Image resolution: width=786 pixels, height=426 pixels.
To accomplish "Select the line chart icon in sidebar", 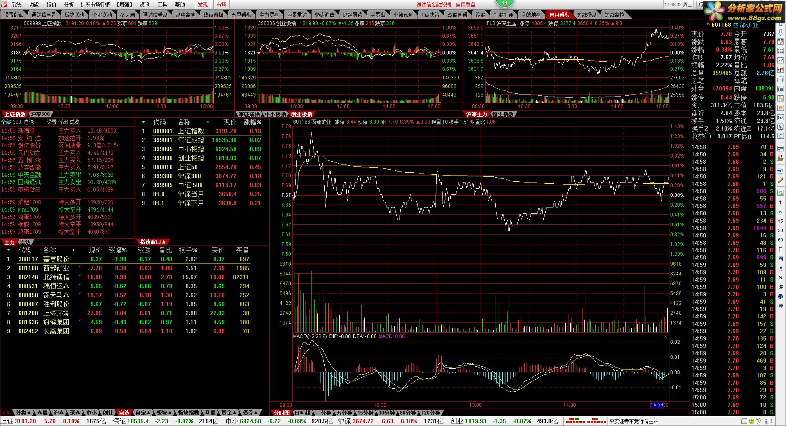I will 781,61.
